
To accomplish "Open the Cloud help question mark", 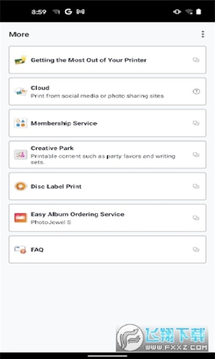I will [x=196, y=91].
